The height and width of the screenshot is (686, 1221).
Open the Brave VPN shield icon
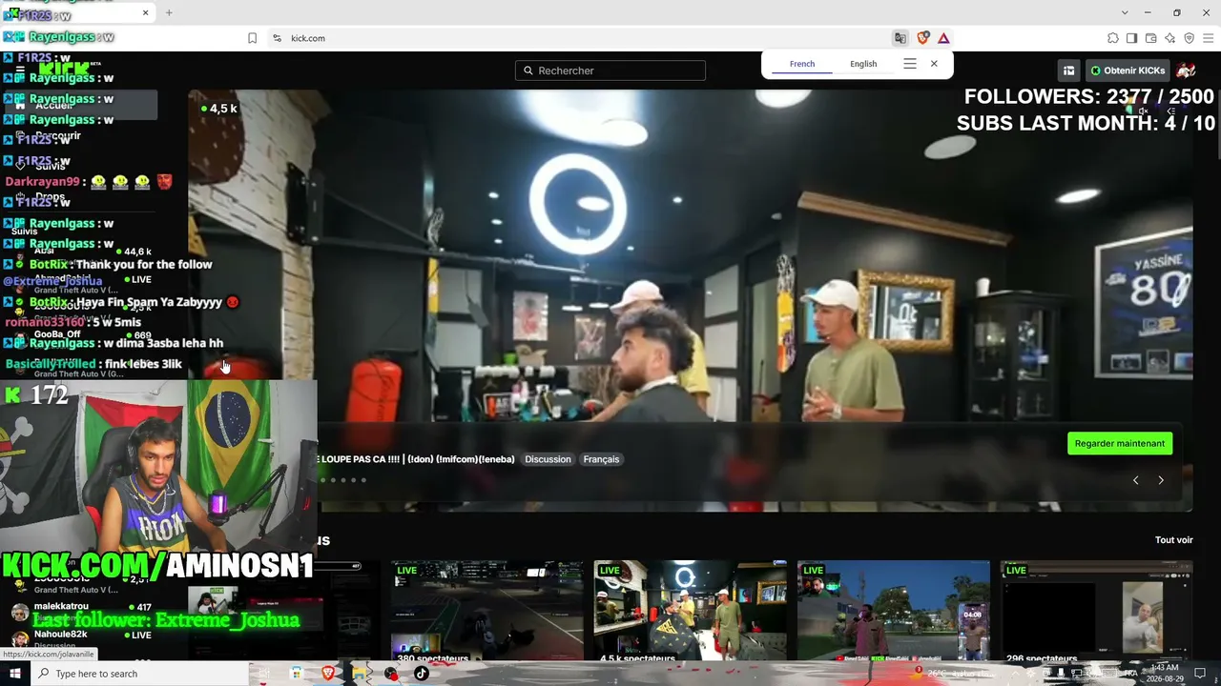click(1189, 38)
